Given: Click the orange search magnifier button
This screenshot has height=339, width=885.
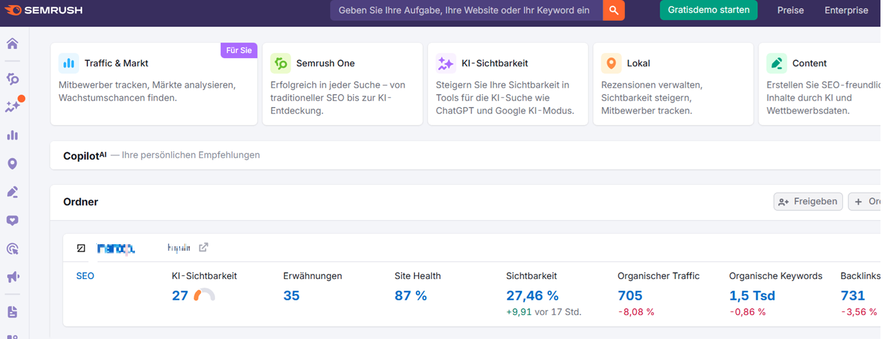Looking at the screenshot, I should point(614,10).
